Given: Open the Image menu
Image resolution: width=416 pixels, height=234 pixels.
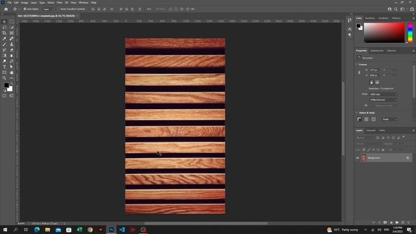Looking at the screenshot, I should point(25,3).
